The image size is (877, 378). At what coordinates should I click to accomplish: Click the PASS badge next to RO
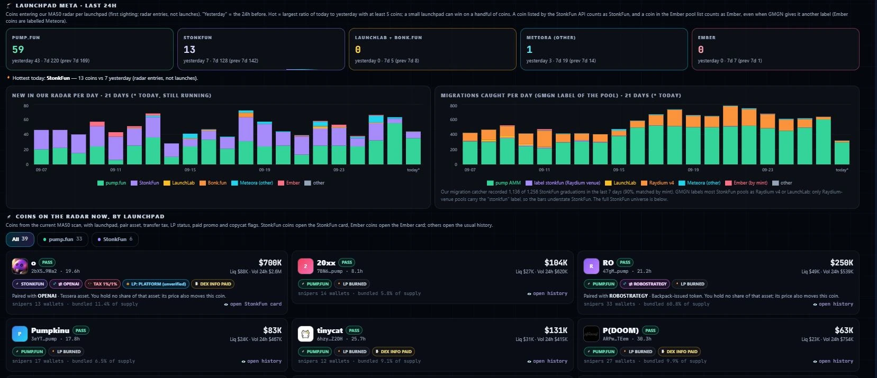625,263
